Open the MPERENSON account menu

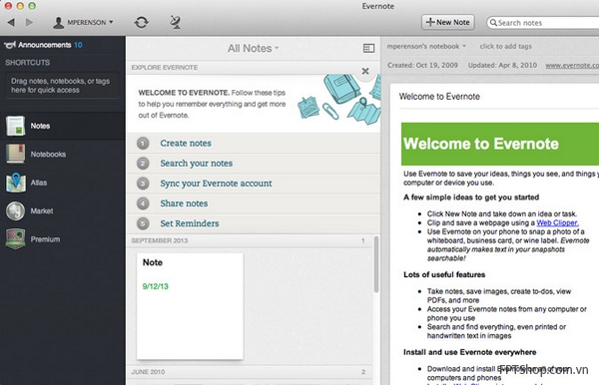[x=83, y=23]
